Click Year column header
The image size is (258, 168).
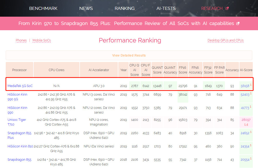point(124,70)
